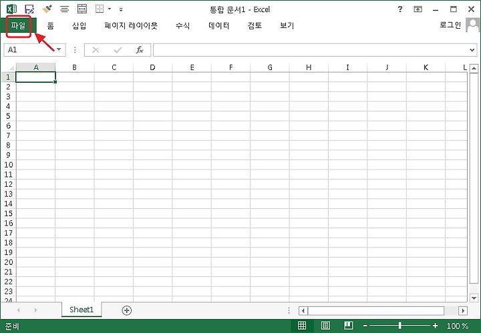Viewport: 481px width, 333px height.
Task: Select row 12 header
Action: point(8,184)
